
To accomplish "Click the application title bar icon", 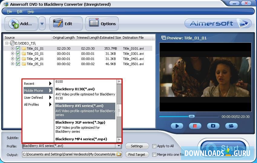I will (x=6, y=4).
